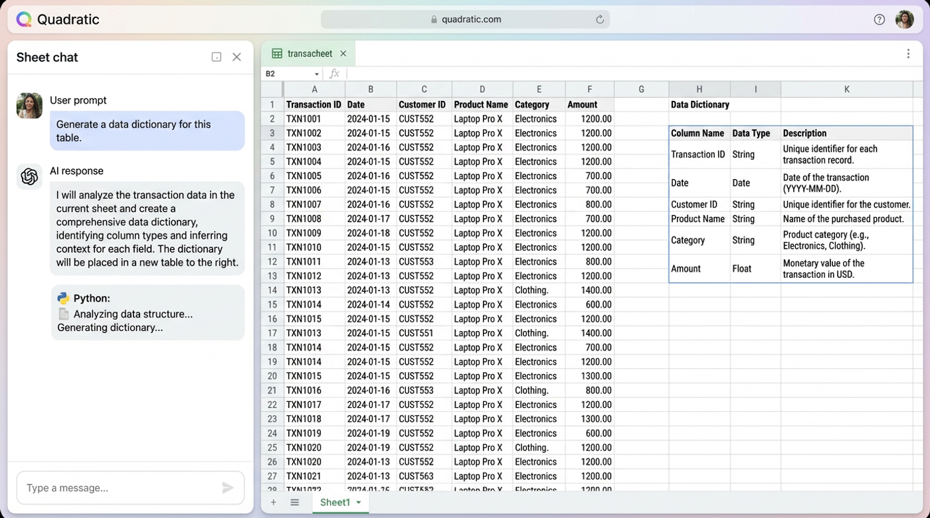Click the 2024-01-18 date cell
The height and width of the screenshot is (518, 930).
pos(371,233)
